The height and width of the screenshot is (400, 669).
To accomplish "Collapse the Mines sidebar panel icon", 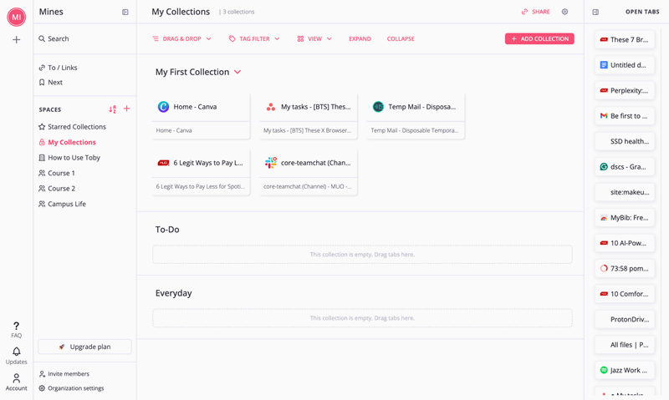I will point(125,12).
